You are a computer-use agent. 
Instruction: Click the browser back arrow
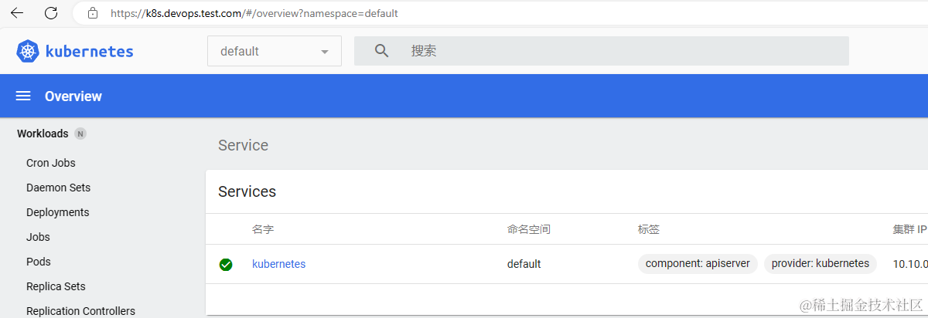click(16, 13)
